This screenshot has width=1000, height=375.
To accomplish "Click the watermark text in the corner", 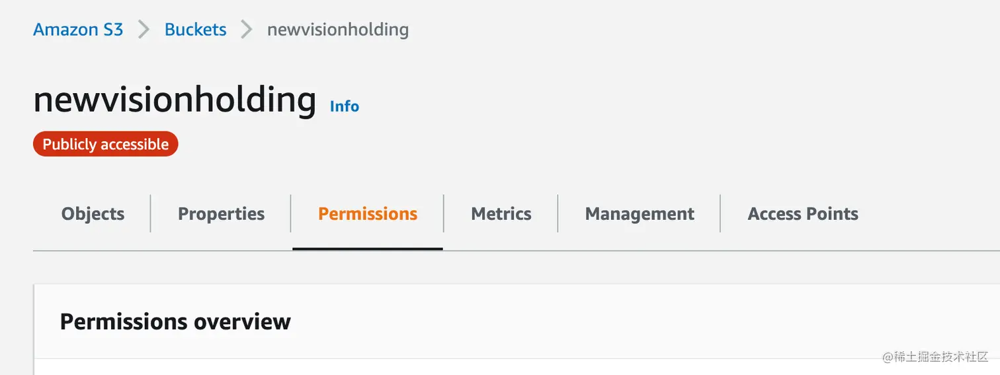I will 935,357.
